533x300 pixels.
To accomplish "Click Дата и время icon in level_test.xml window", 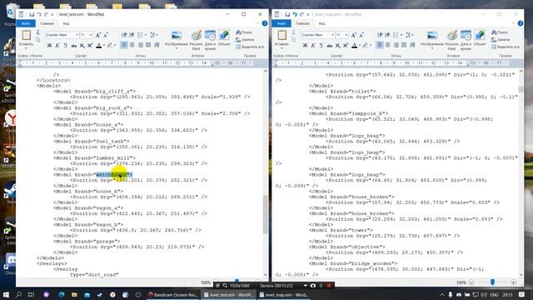I will point(210,35).
